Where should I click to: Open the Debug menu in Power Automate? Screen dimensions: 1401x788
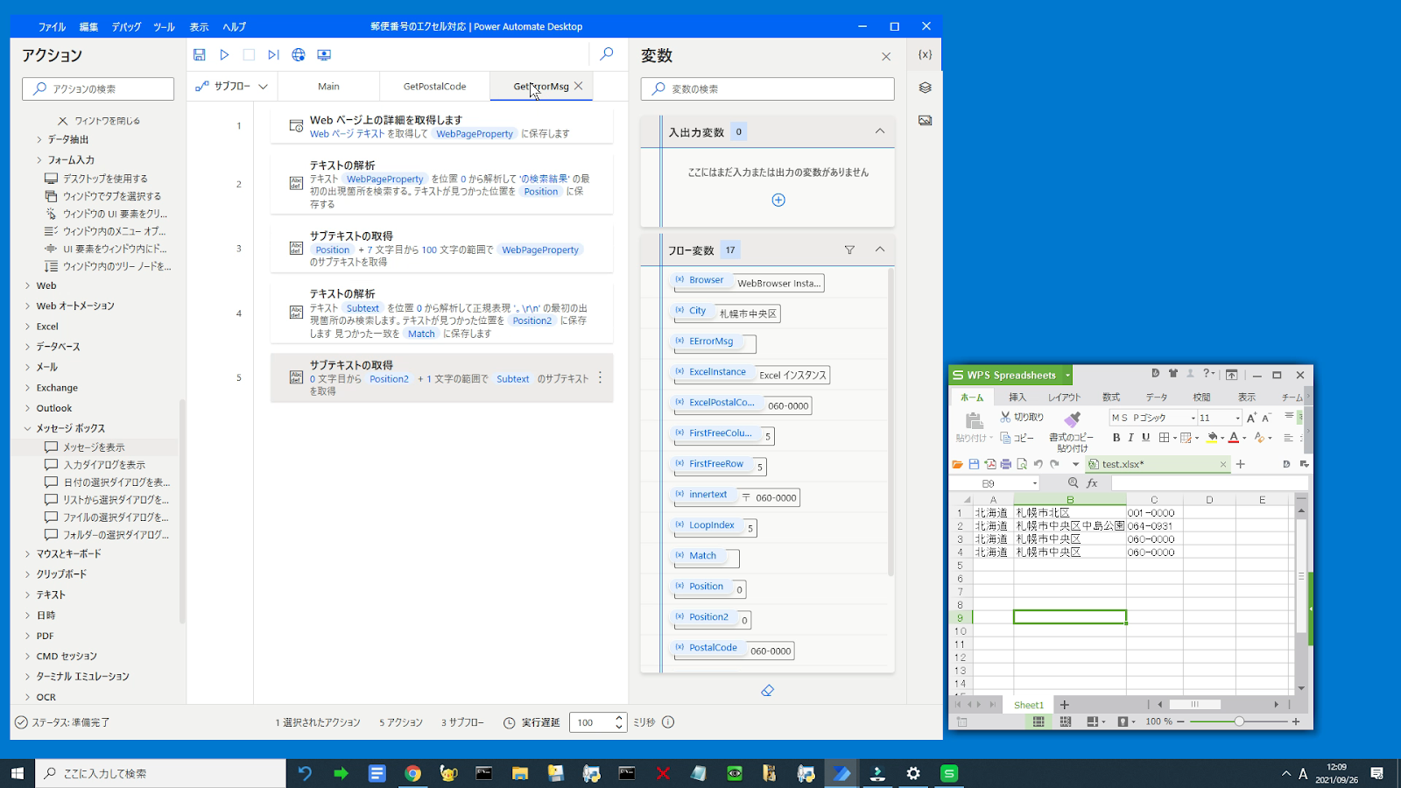(x=126, y=27)
